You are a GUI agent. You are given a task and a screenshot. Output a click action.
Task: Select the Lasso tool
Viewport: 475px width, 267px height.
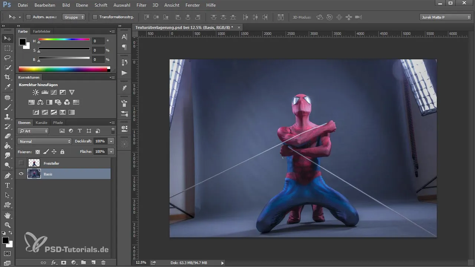pyautogui.click(x=7, y=58)
